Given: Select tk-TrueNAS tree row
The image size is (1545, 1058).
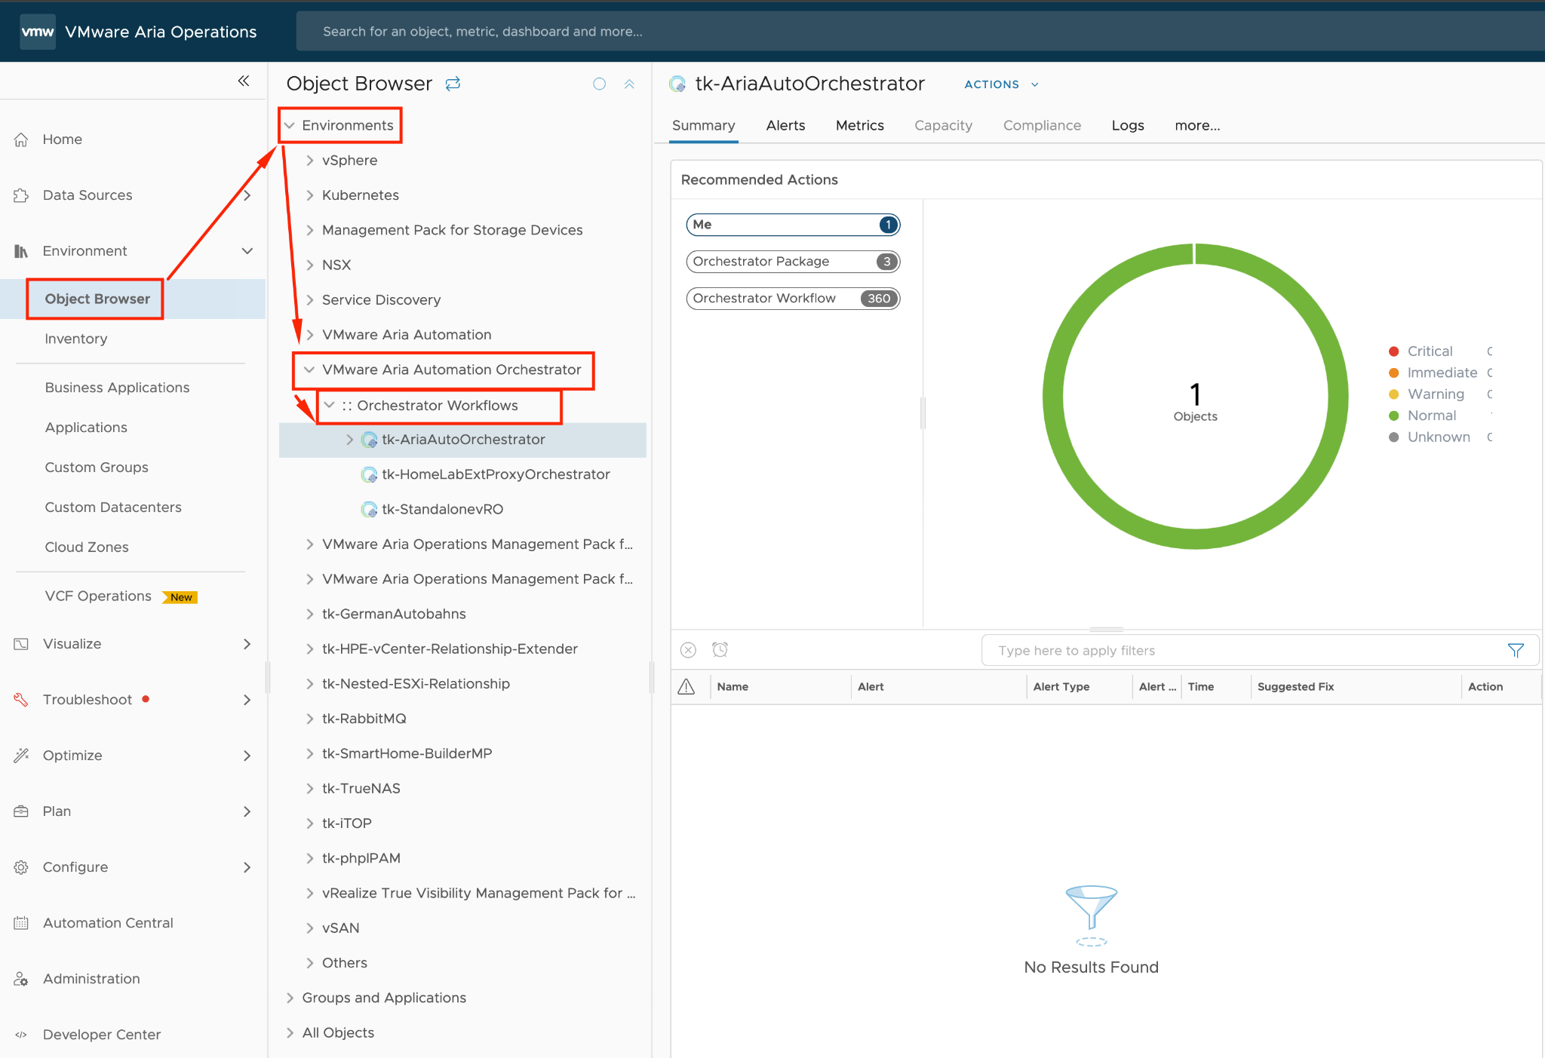Looking at the screenshot, I should click(x=361, y=788).
